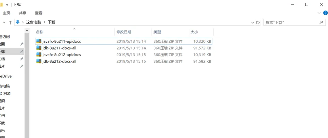
Task: Click the jdk-8u212-docs-all ZIP file icon
Action: click(x=39, y=61)
